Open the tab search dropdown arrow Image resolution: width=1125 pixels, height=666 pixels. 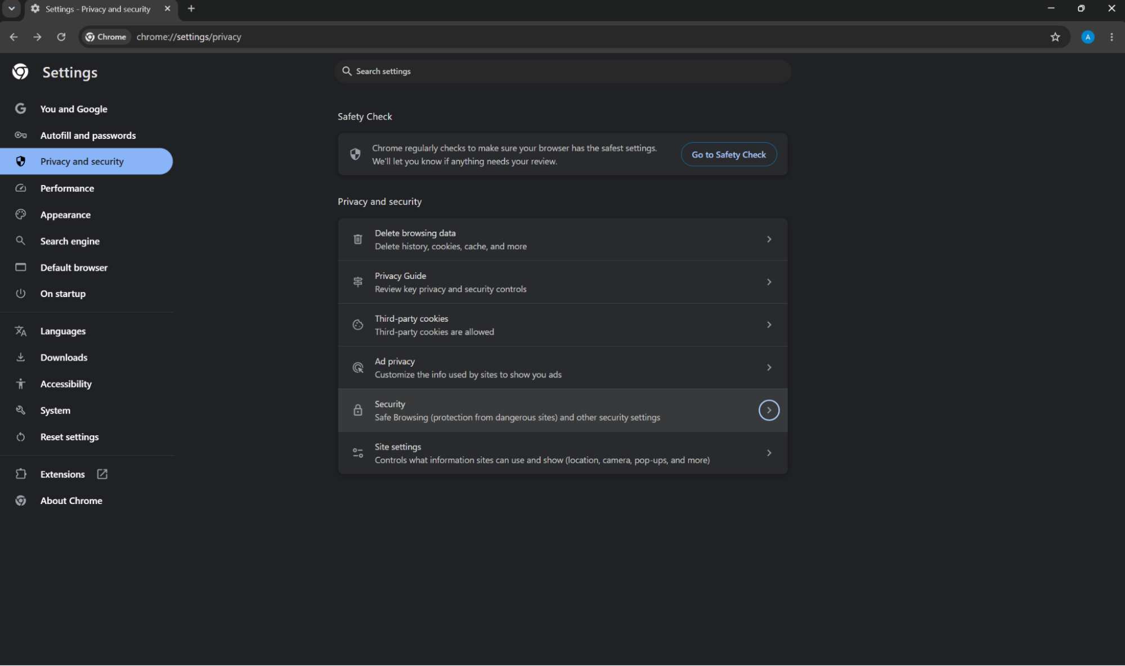pyautogui.click(x=11, y=8)
